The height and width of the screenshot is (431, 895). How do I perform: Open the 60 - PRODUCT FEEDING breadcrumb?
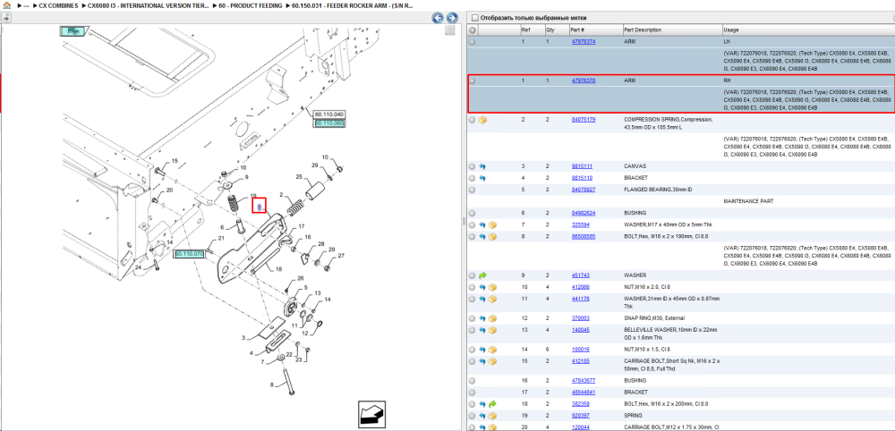[250, 5]
